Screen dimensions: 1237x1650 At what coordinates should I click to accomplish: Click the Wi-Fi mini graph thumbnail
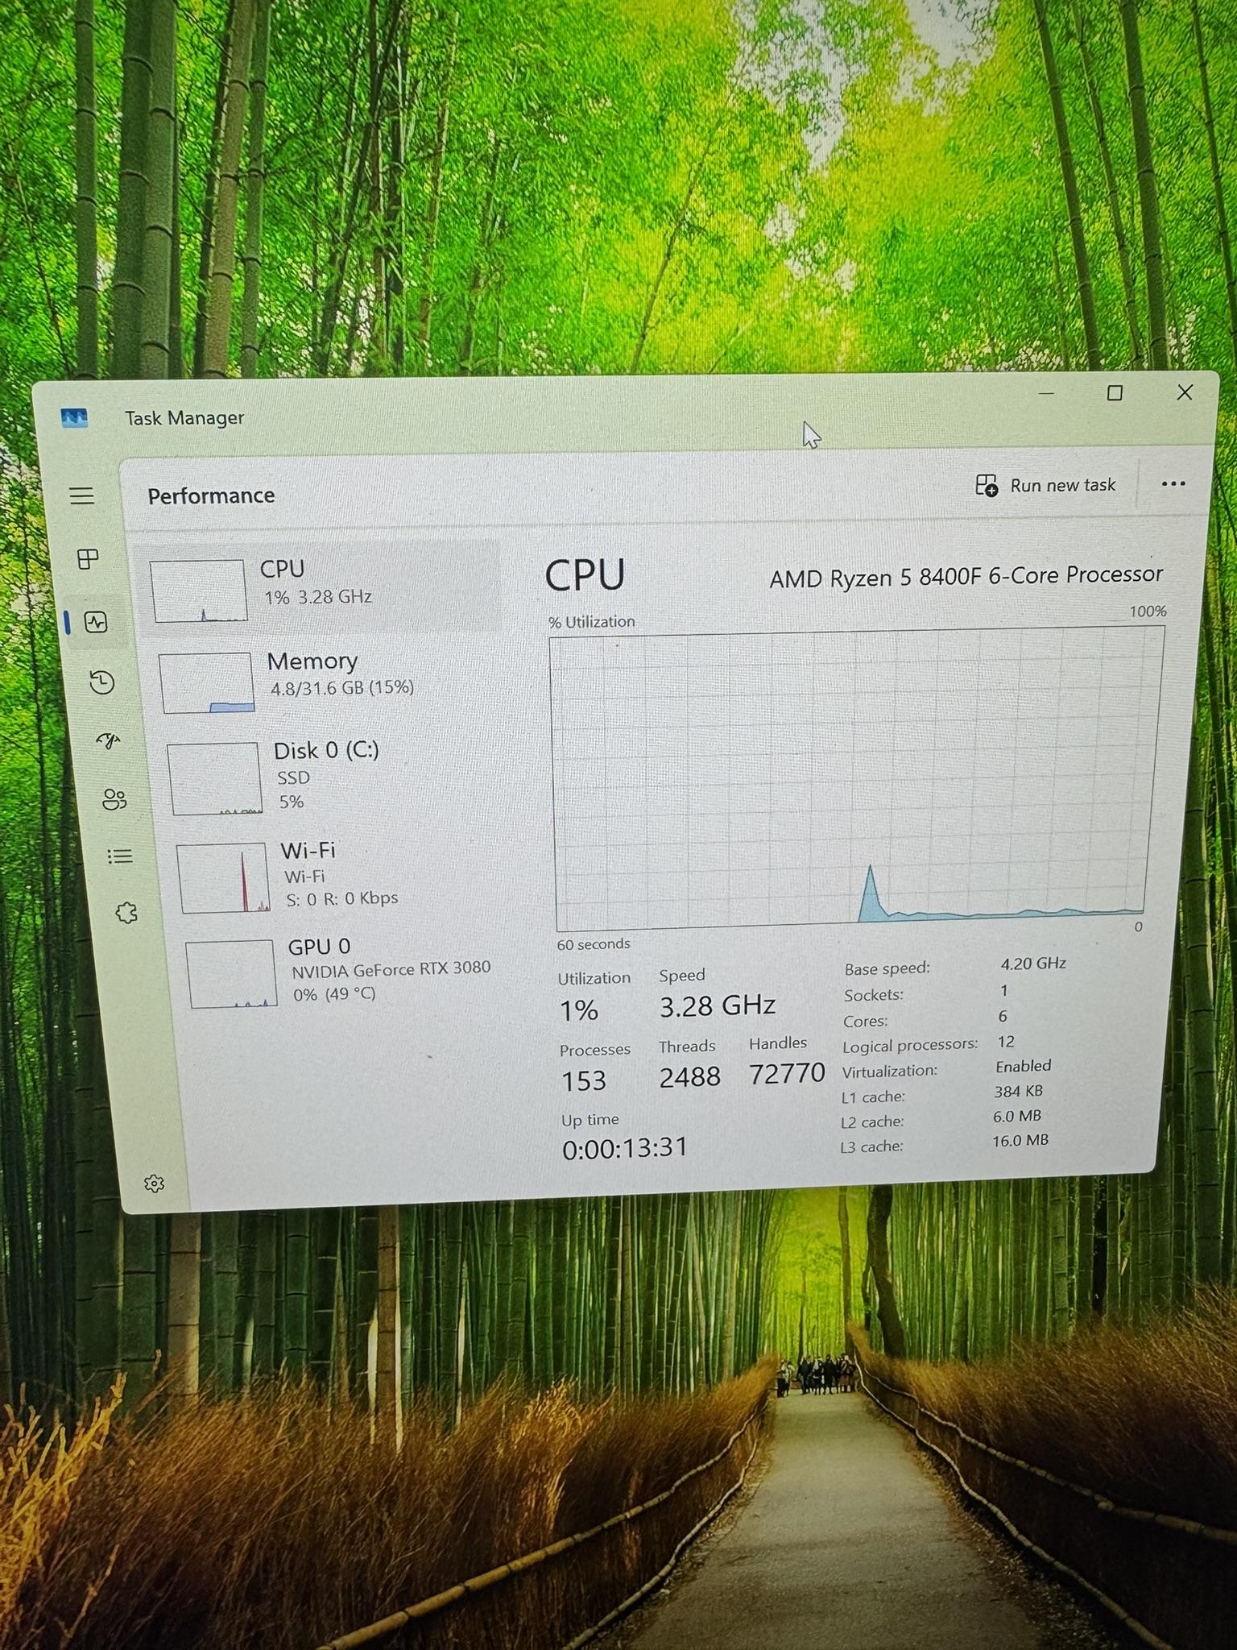[224, 877]
